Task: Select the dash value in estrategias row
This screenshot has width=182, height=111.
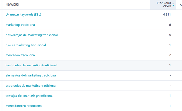Action: point(170,86)
